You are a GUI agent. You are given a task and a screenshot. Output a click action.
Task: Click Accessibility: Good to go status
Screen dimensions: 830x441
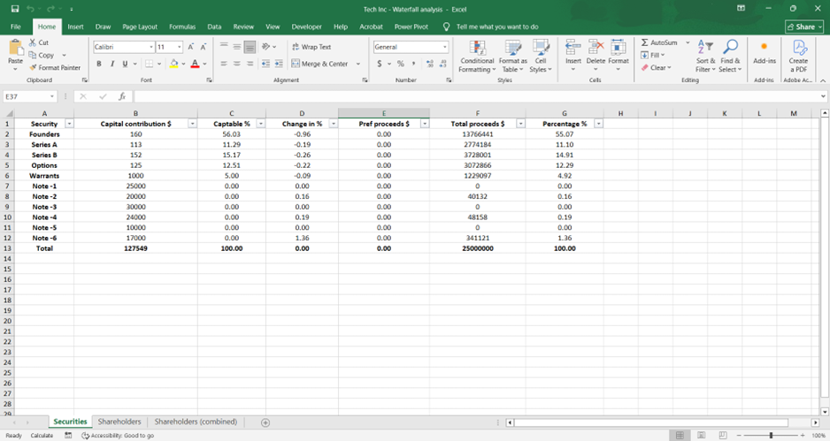[118, 435]
